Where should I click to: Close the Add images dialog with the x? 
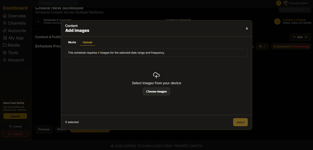pyautogui.click(x=247, y=28)
